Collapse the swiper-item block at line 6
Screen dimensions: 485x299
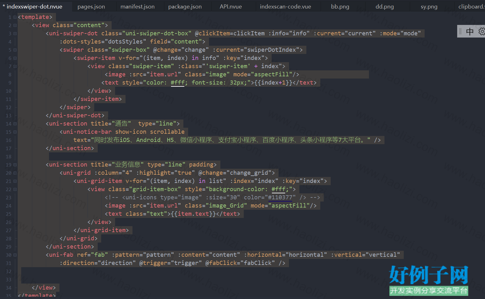[x=15, y=58]
